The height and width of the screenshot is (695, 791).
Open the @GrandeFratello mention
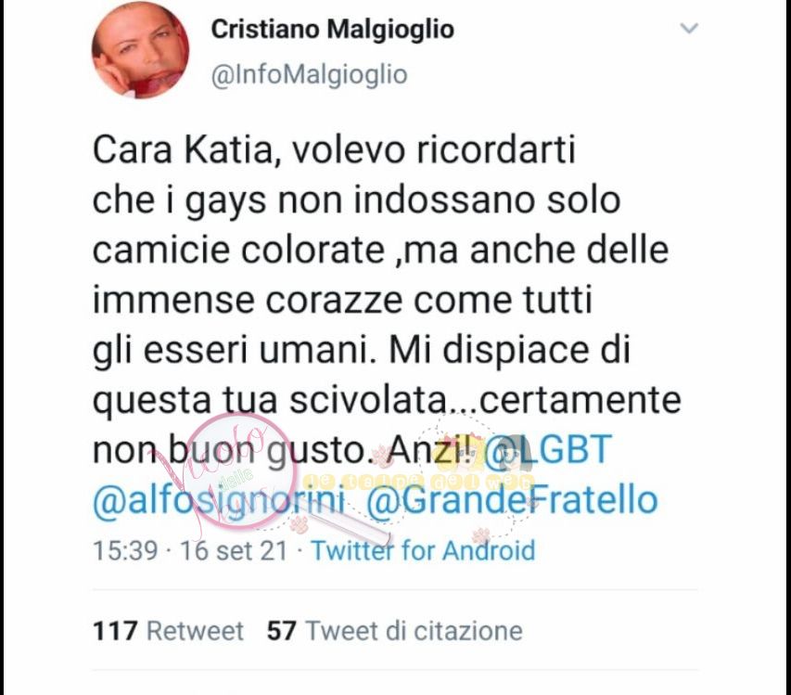(512, 499)
